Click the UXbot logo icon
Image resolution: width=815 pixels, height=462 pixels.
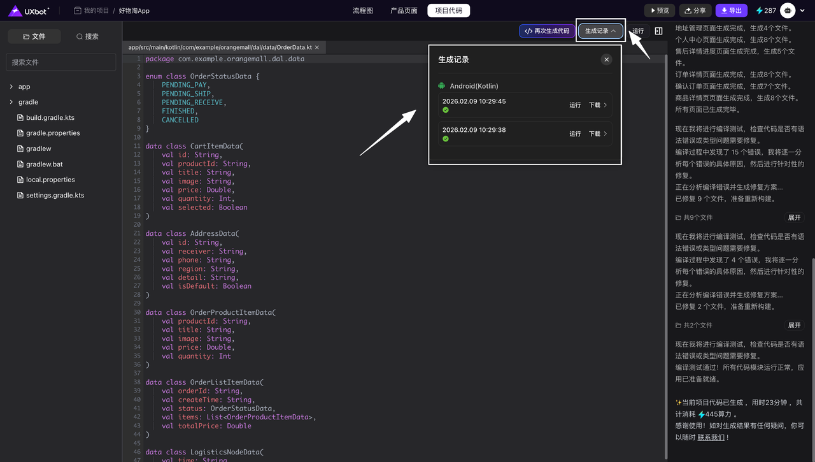click(15, 10)
